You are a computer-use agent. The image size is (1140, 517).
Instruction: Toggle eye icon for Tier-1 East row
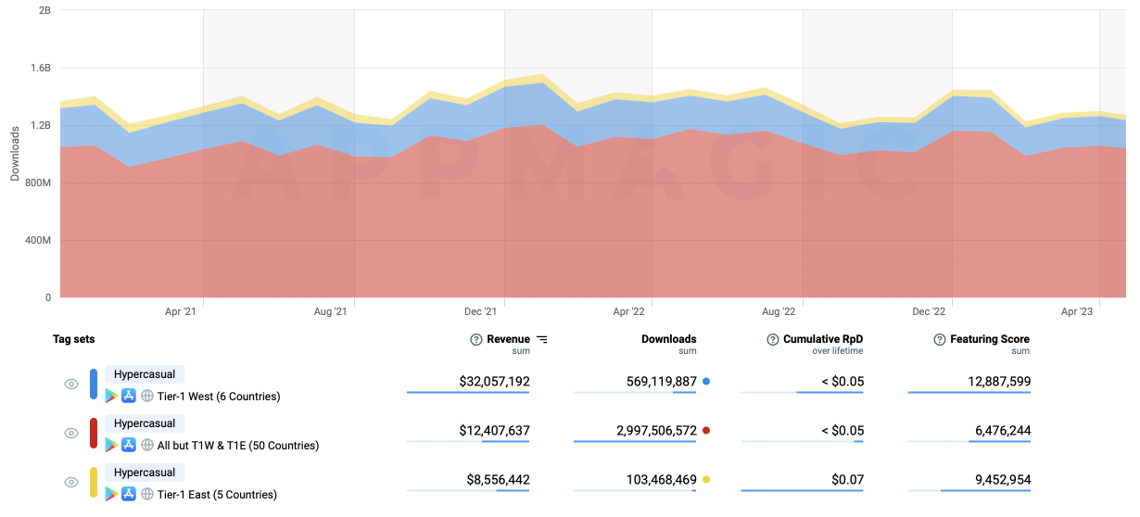(71, 483)
